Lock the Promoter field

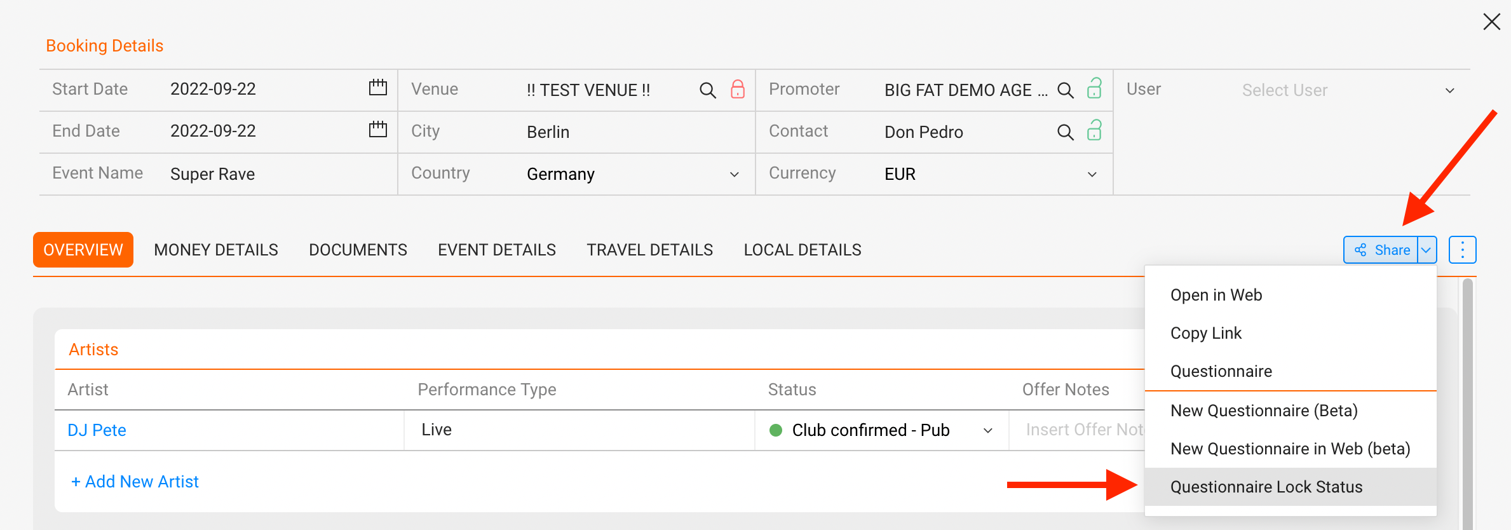(x=1094, y=90)
